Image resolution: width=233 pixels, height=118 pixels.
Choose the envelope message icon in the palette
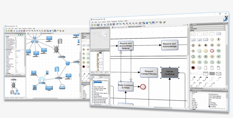pos(219,51)
